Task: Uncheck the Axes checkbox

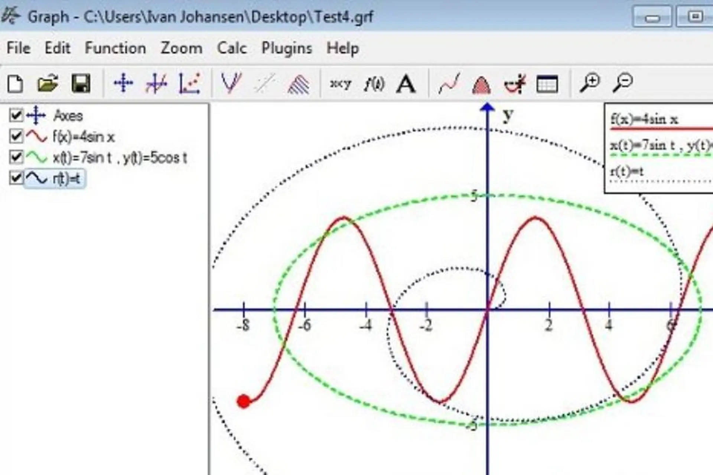Action: (16, 115)
